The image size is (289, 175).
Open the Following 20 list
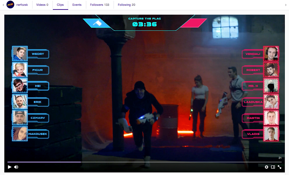coord(126,5)
